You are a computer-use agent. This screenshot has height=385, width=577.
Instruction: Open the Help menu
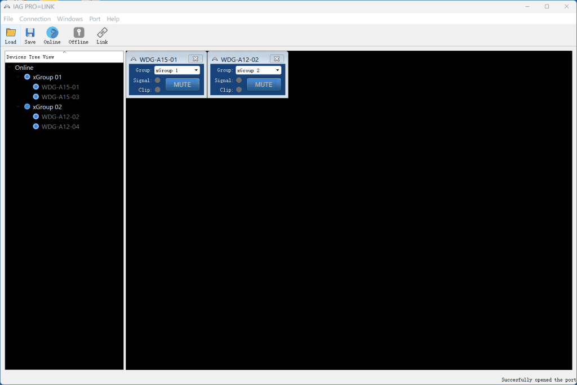tap(113, 19)
